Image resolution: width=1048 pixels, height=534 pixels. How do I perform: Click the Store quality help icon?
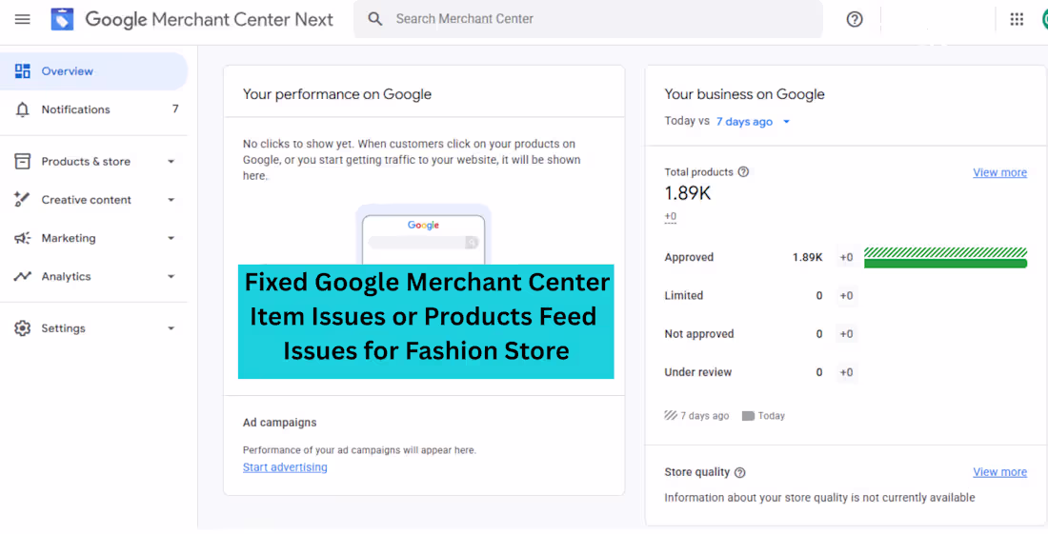(x=740, y=472)
